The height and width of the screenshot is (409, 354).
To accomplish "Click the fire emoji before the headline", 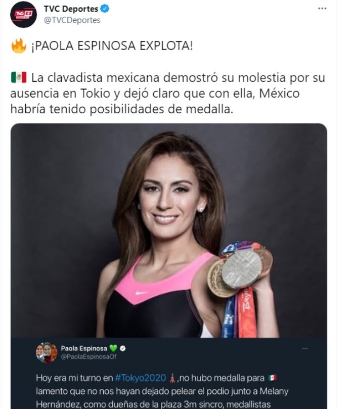I will [x=19, y=46].
